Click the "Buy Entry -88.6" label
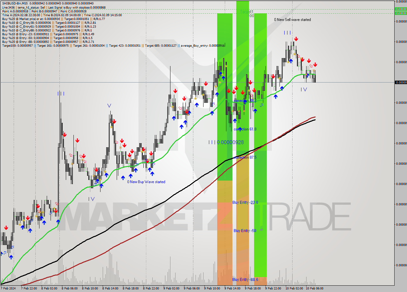 click(245, 280)
